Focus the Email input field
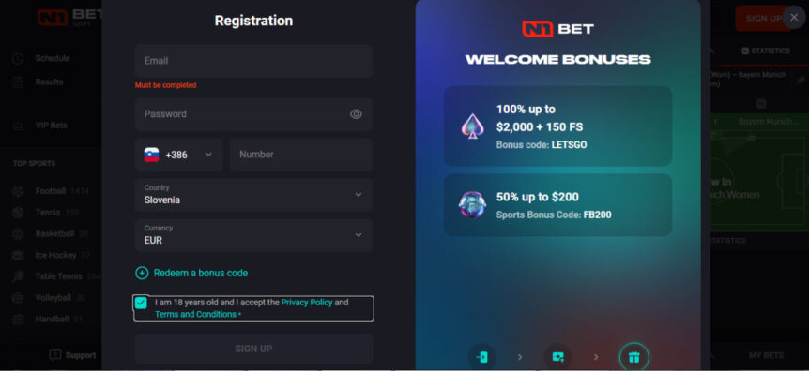809x371 pixels. (x=253, y=61)
